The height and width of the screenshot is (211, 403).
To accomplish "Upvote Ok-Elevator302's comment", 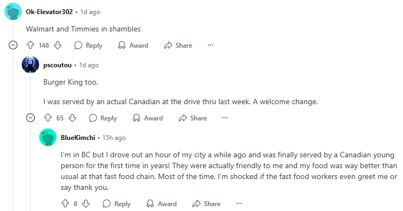I will (x=30, y=46).
